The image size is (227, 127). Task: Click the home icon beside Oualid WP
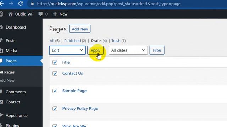(x=10, y=14)
